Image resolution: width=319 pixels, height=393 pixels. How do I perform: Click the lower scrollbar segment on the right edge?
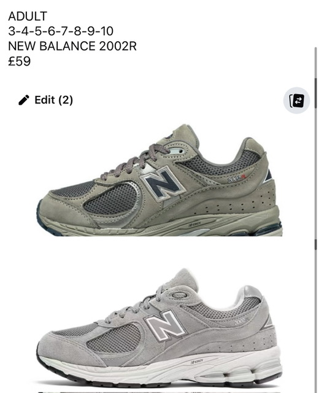click(x=316, y=244)
